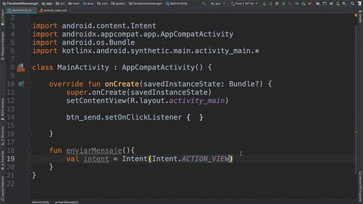The image size is (363, 204).
Task: Open the Layout Captures sidebar panel
Action: click(x=2, y=188)
